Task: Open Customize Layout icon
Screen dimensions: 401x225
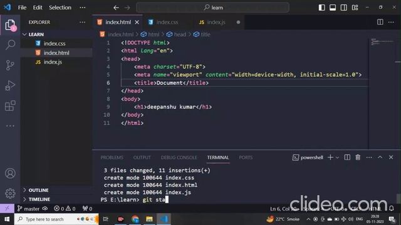Action: pos(355,7)
